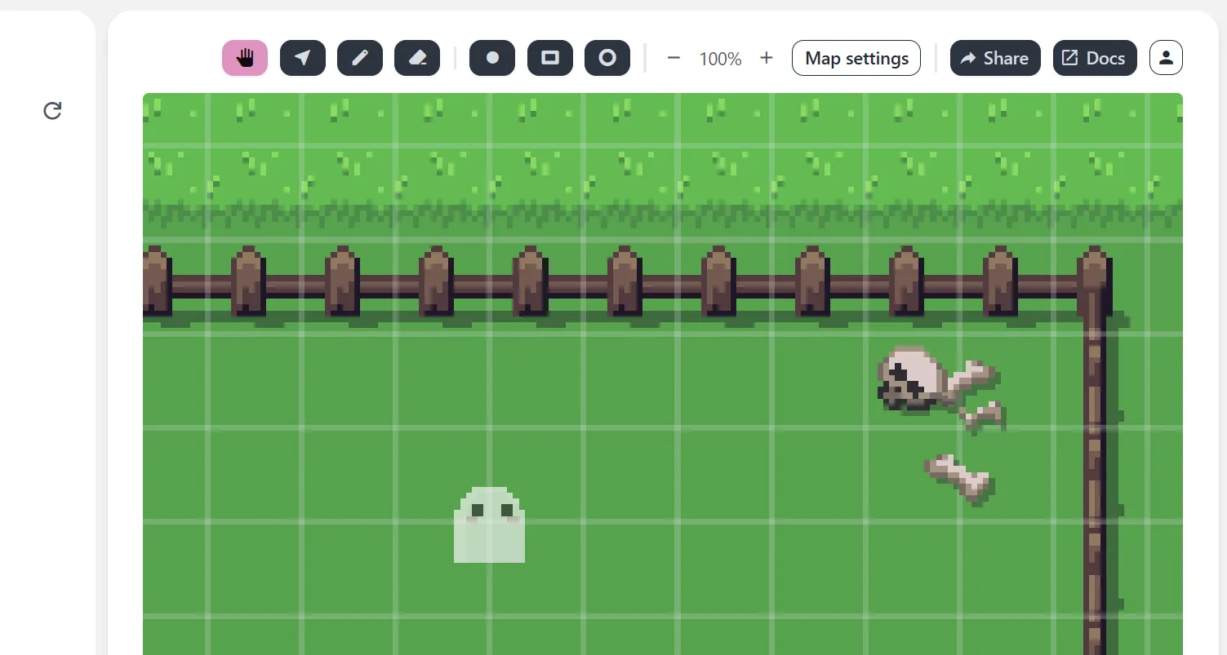
Task: Click the Share button
Action: 995,58
